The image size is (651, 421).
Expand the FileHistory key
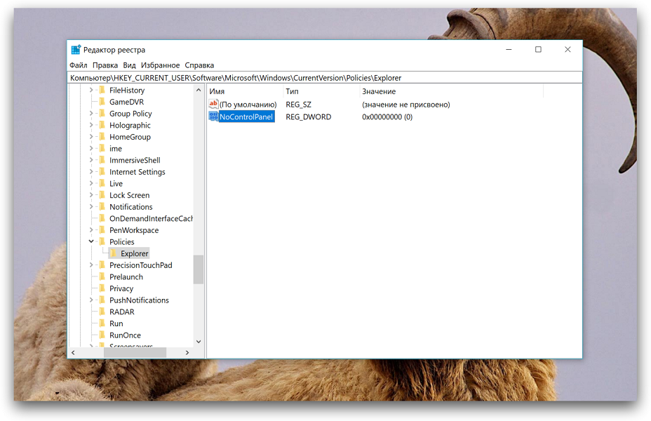tap(91, 90)
